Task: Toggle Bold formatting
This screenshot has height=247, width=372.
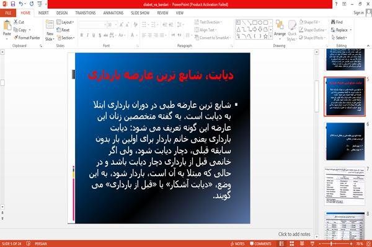Action: tap(82, 35)
